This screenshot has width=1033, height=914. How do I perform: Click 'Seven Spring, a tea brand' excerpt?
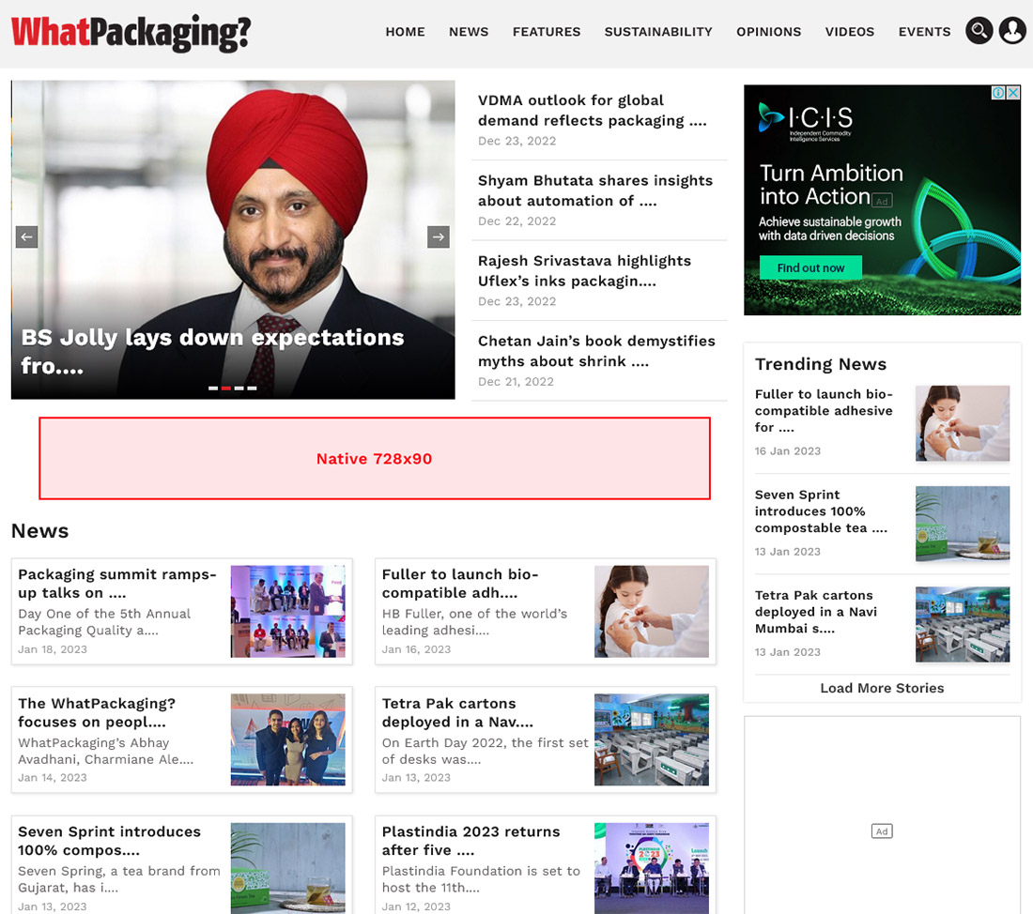119,879
